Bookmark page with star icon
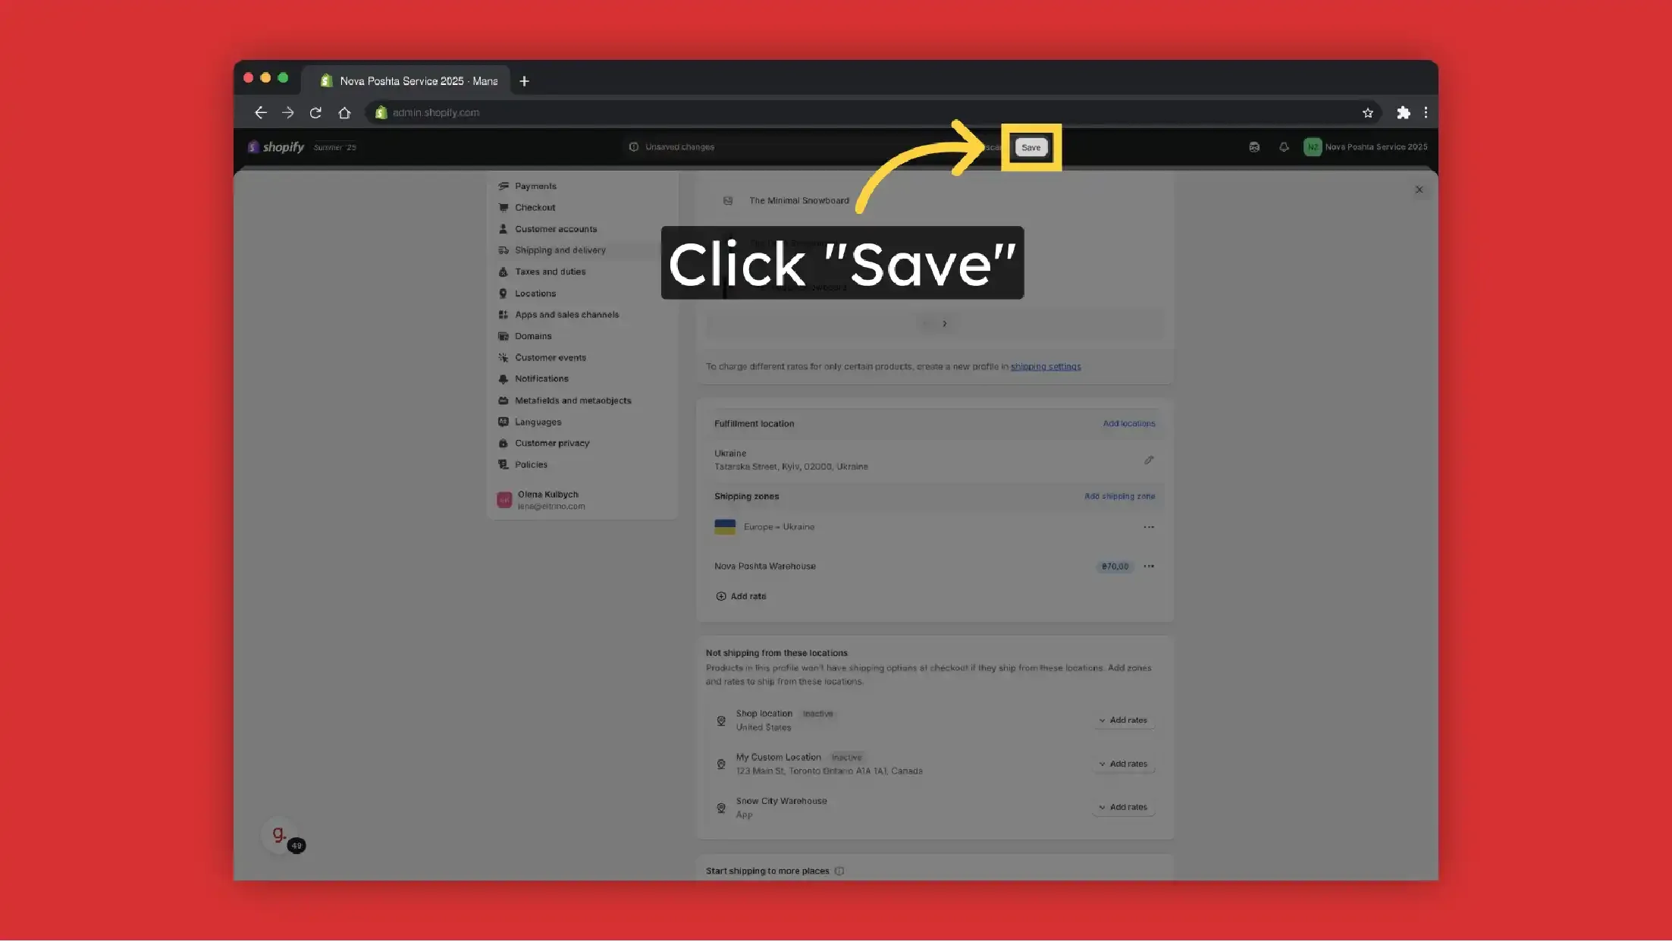 tap(1367, 113)
